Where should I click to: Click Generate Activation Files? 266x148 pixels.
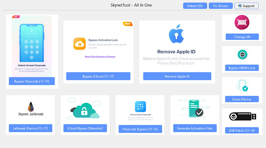(195, 128)
